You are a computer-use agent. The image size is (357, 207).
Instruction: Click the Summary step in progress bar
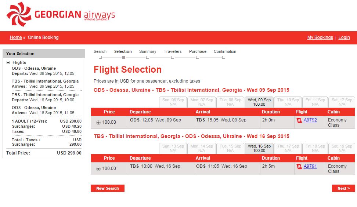coord(148,52)
